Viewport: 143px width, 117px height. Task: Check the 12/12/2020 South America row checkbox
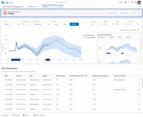coord(2,85)
